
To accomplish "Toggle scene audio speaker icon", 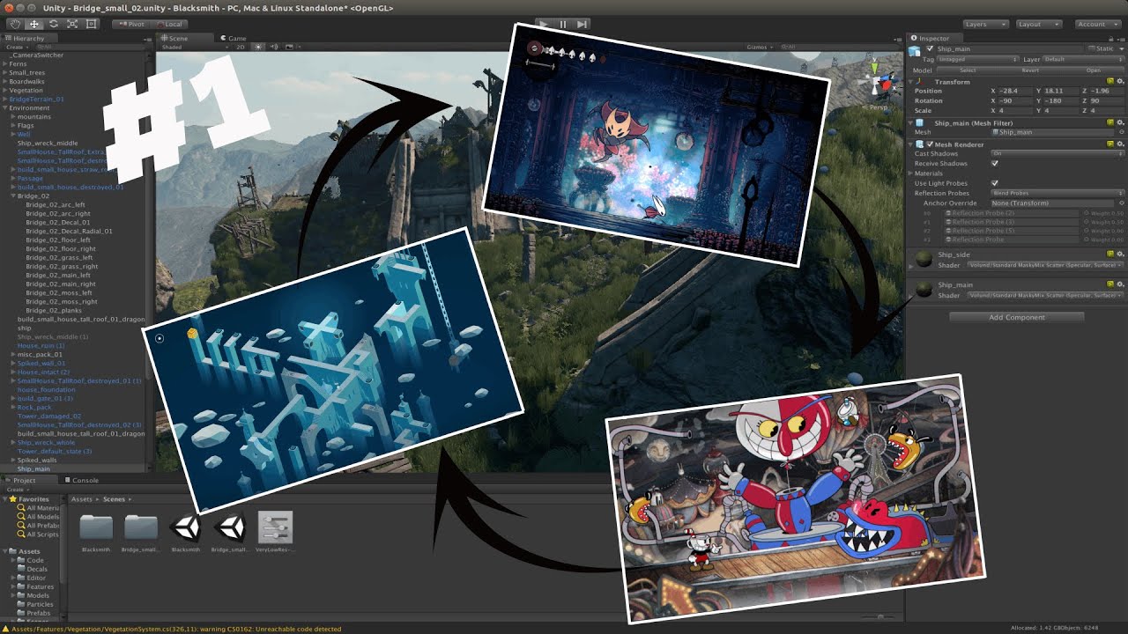I will [x=273, y=47].
